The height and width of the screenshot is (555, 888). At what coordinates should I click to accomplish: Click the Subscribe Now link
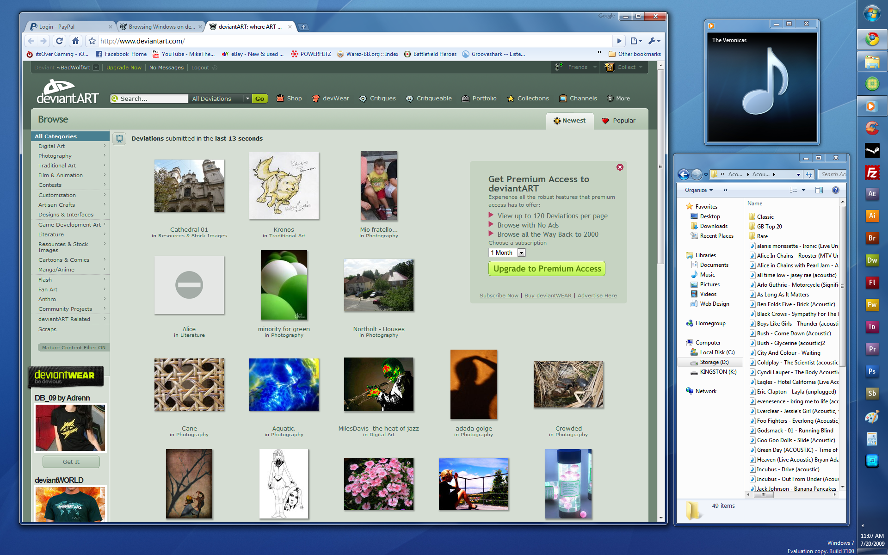pos(499,296)
